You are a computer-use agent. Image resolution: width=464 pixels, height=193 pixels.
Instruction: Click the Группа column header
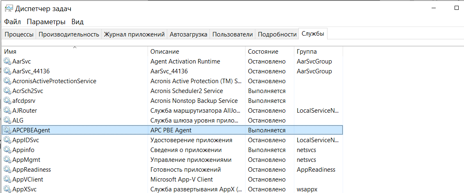click(306, 52)
